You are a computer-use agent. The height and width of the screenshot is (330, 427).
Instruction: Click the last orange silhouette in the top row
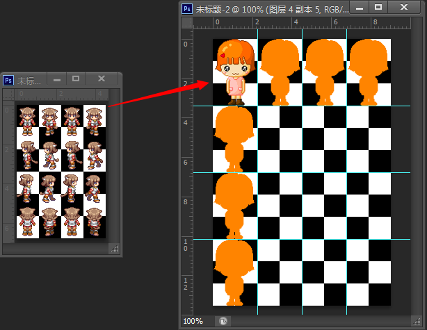pyautogui.click(x=369, y=72)
